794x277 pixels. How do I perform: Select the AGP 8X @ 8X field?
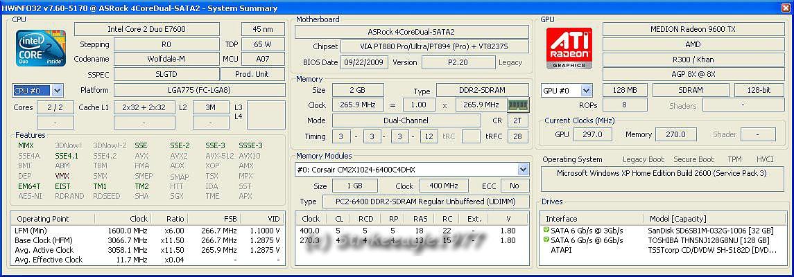click(693, 74)
